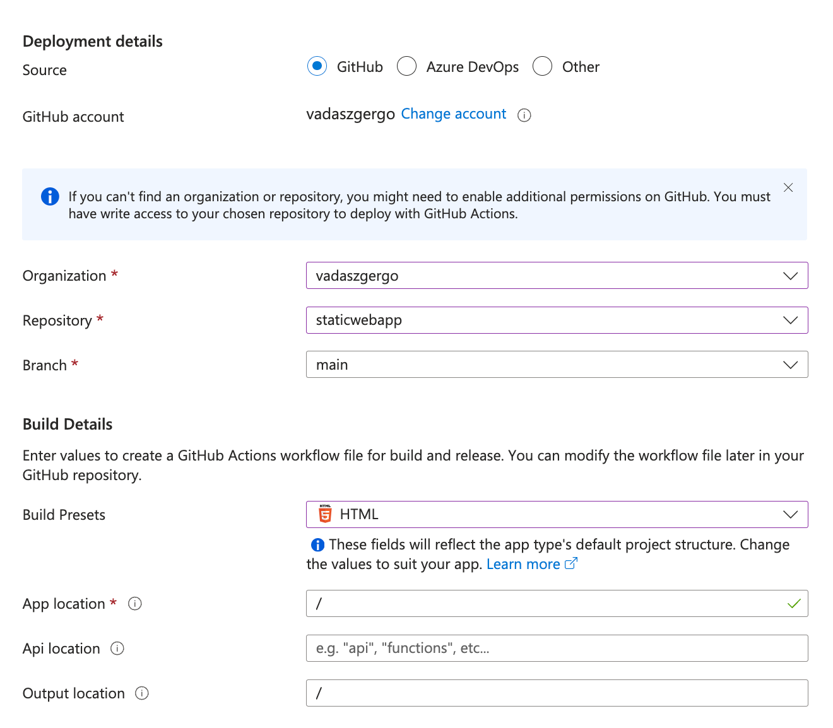The image size is (833, 728).
Task: Dismiss the GitHub permissions info banner
Action: [x=788, y=187]
